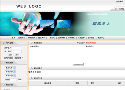
Task: Open the 忘記密碼？ link
Action: tap(18, 58)
